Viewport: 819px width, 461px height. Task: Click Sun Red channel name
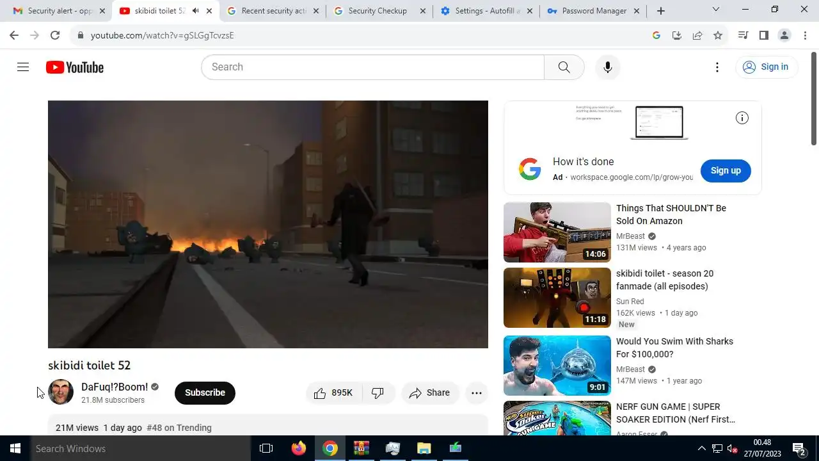point(630,302)
